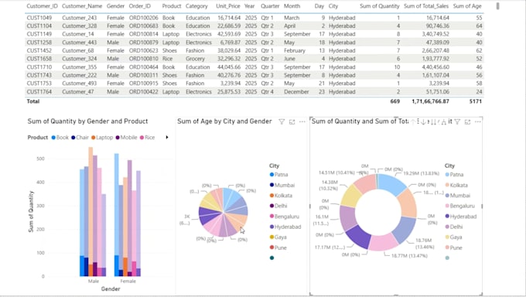
Task: Click Female axis label in bar chart
Action: pos(128,282)
